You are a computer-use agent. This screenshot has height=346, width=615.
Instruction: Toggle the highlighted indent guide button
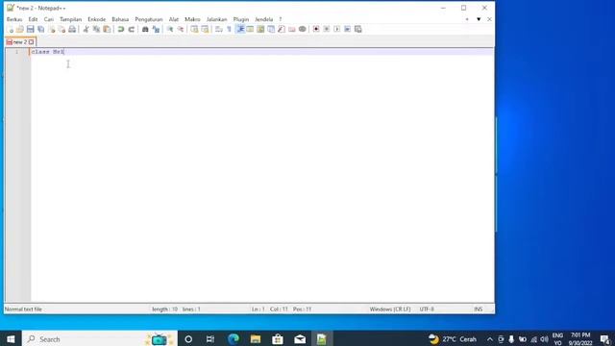pos(240,30)
